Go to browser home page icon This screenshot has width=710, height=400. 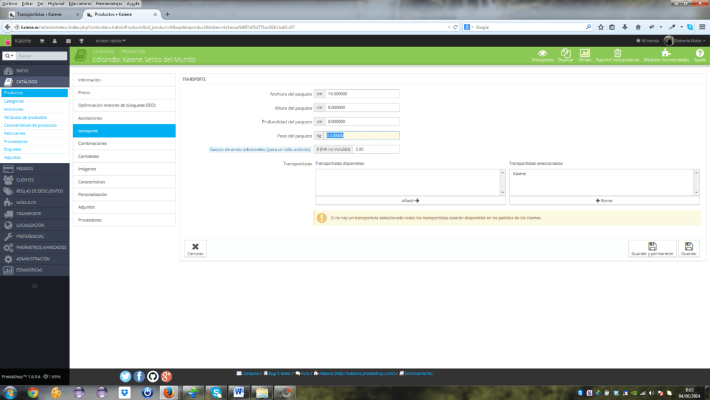click(x=638, y=27)
